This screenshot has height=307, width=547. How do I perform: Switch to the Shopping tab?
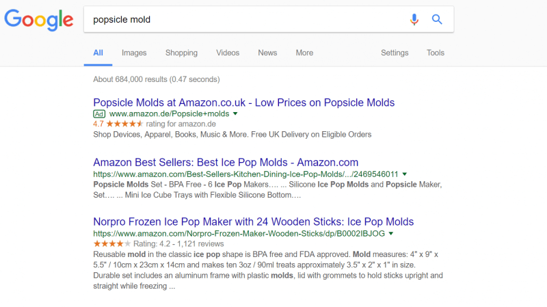coord(181,53)
